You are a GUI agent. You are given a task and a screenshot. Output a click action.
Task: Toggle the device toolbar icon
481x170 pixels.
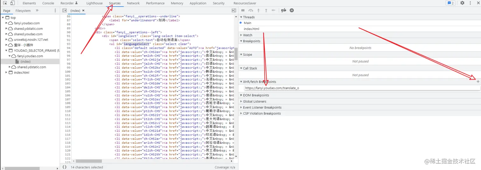[12, 3]
